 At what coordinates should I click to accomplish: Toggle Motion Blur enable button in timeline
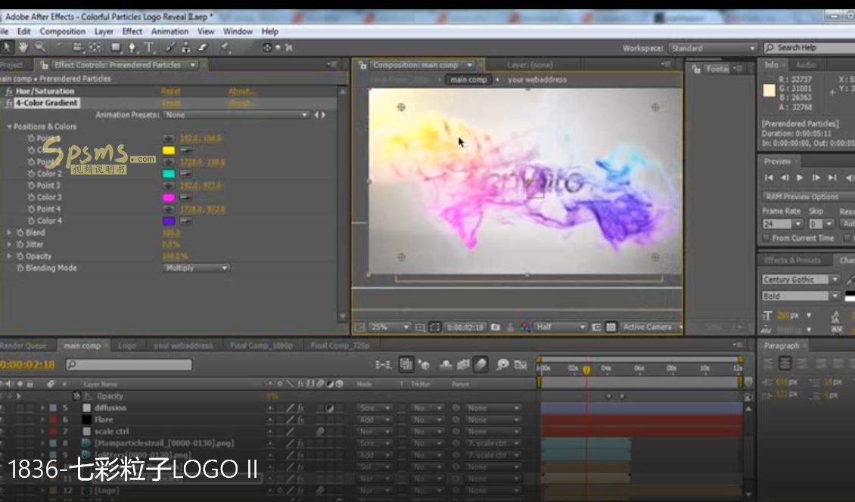pyautogui.click(x=480, y=364)
